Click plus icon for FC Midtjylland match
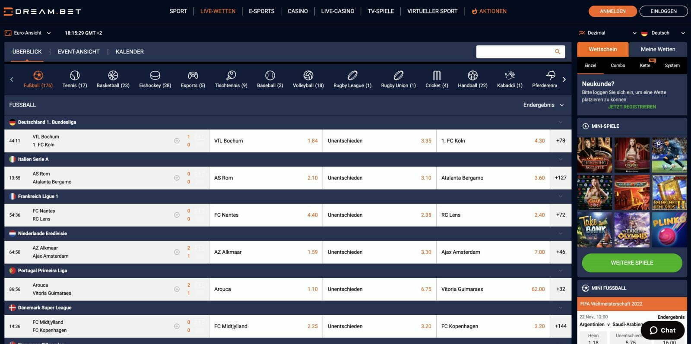 (177, 326)
